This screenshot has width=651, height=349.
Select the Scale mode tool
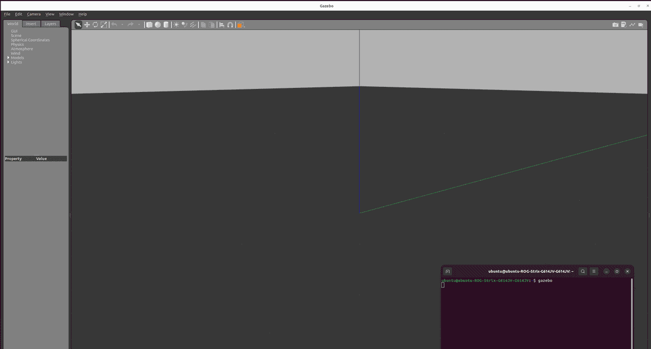[x=103, y=24]
